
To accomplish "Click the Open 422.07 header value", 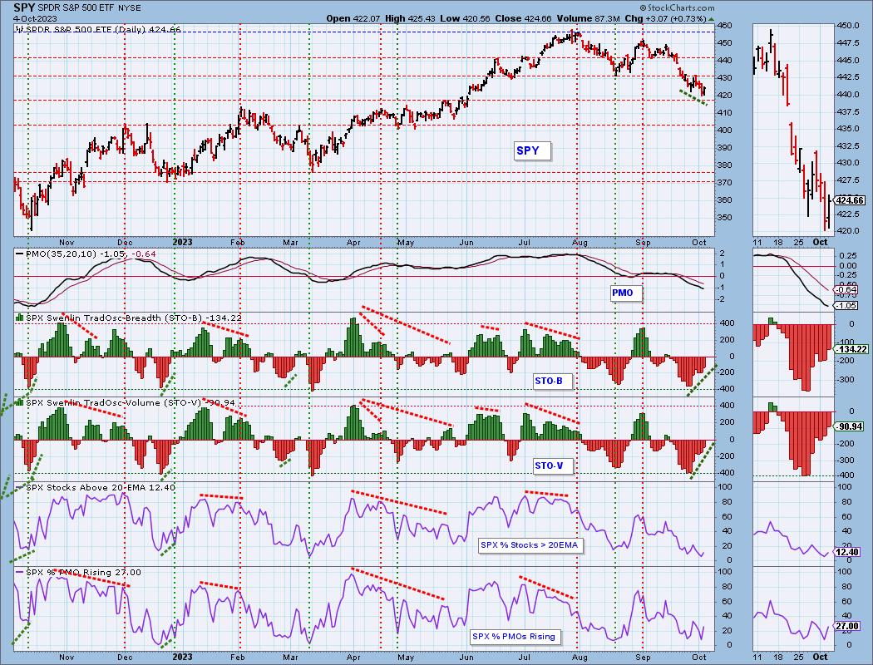I will point(353,18).
